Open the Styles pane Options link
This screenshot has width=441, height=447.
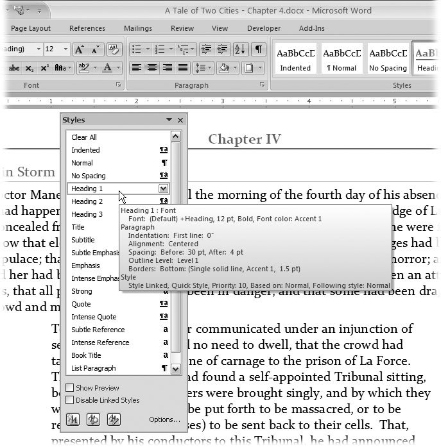click(x=164, y=419)
